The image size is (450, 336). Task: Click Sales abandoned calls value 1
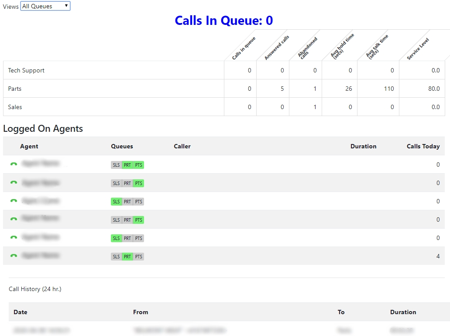click(x=315, y=107)
